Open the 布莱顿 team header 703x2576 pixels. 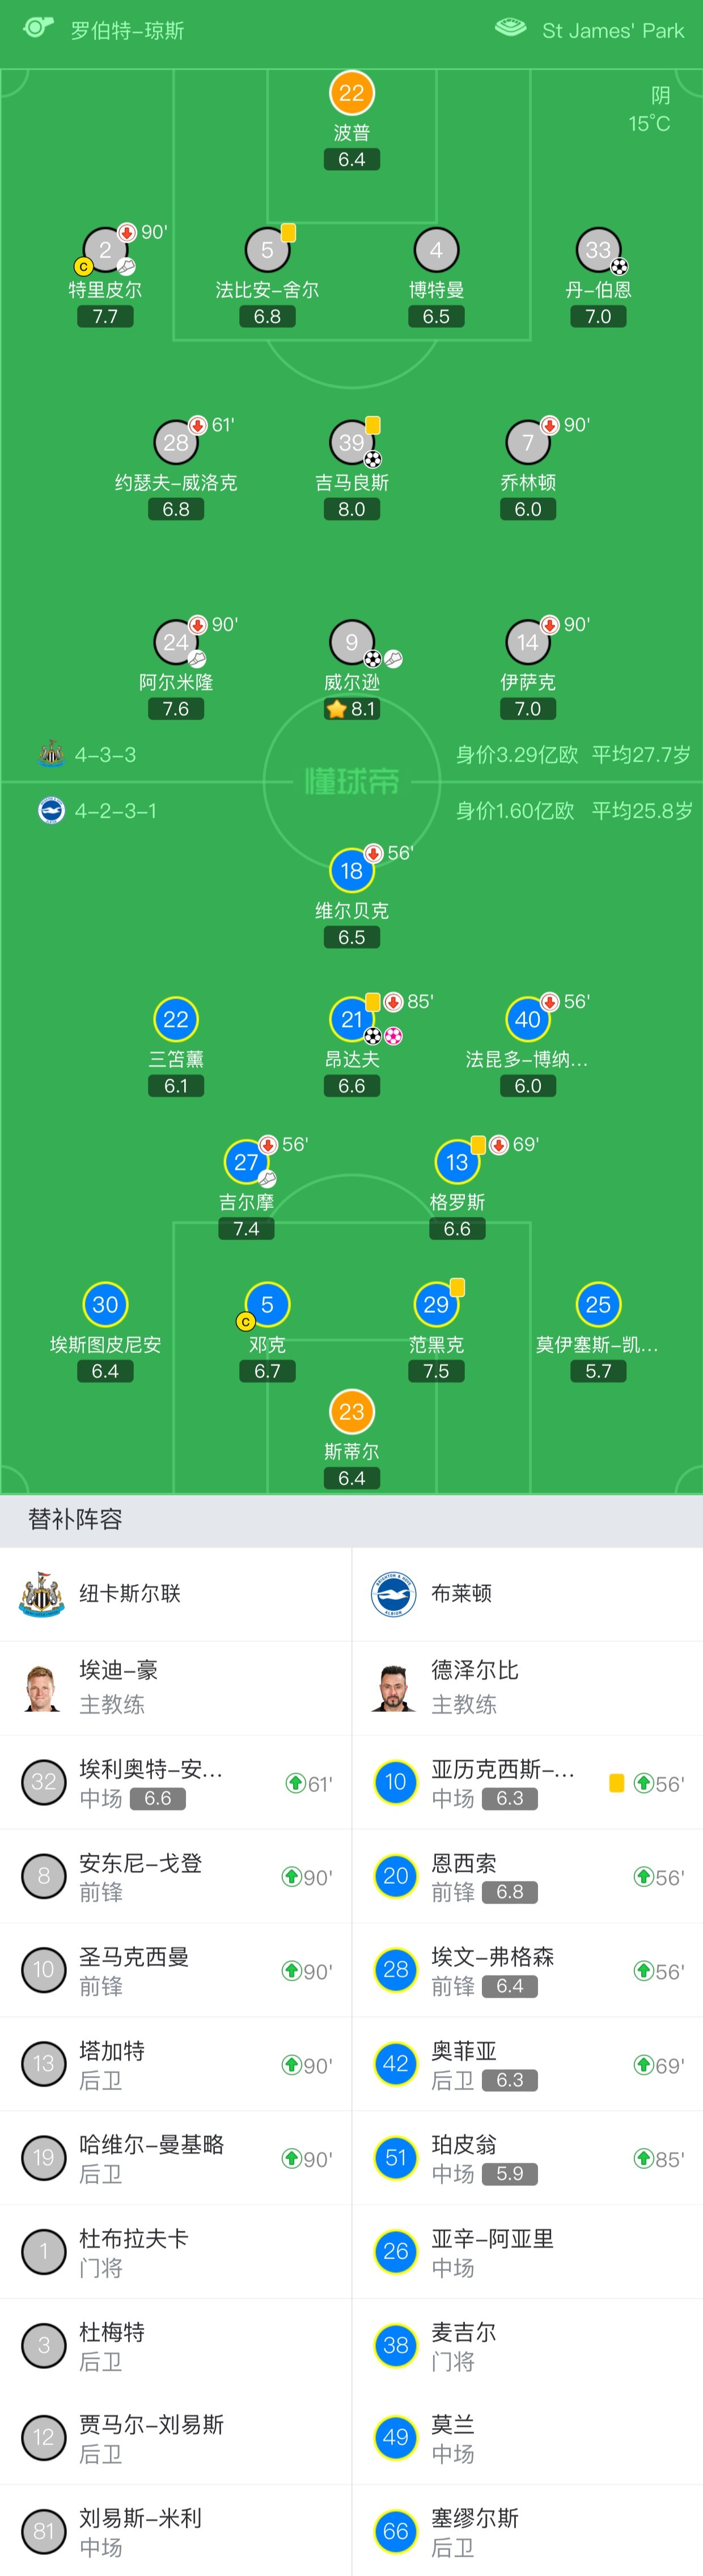point(528,1594)
